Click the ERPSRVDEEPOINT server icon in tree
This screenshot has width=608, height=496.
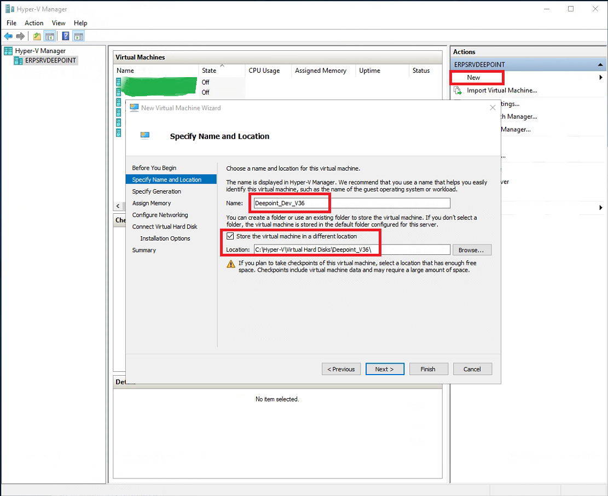pos(18,61)
